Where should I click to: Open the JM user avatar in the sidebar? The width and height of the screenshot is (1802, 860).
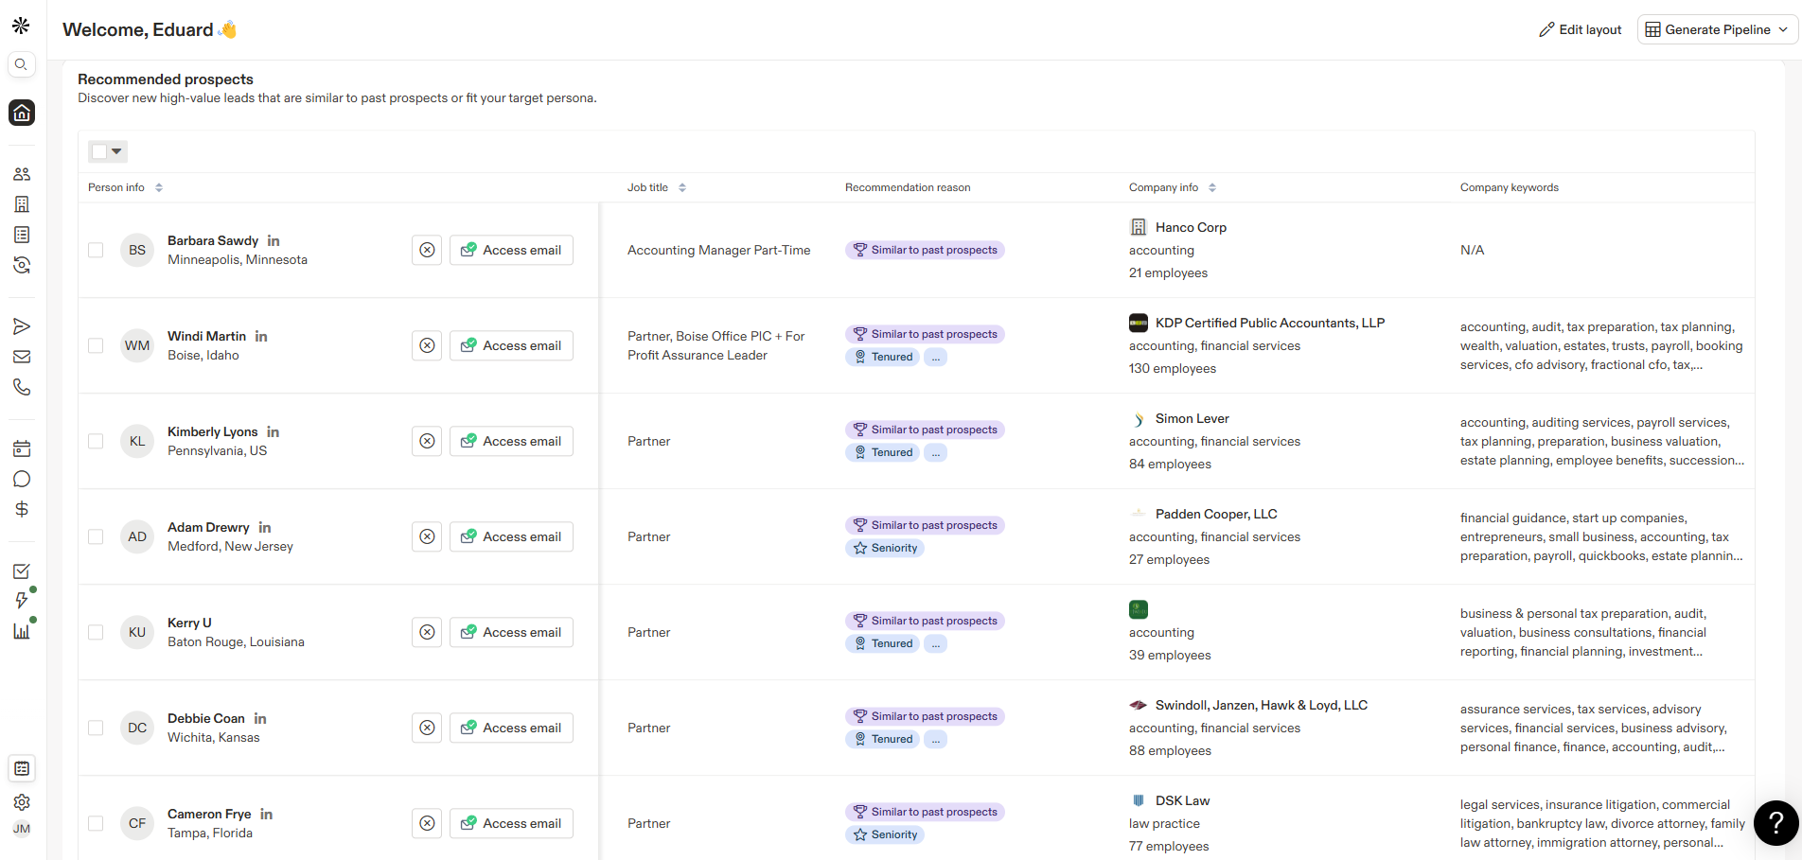click(x=22, y=829)
